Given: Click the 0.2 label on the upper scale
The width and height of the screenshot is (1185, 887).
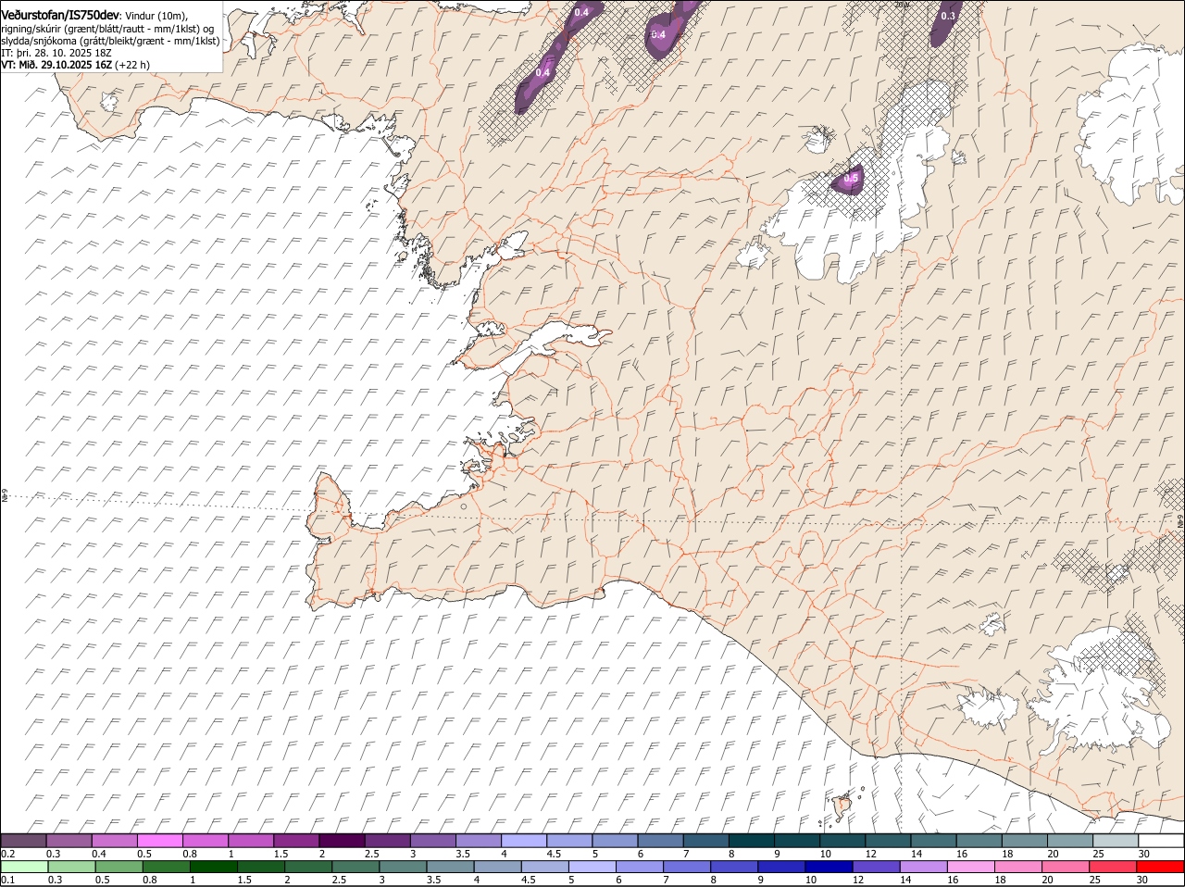Looking at the screenshot, I should coord(7,853).
